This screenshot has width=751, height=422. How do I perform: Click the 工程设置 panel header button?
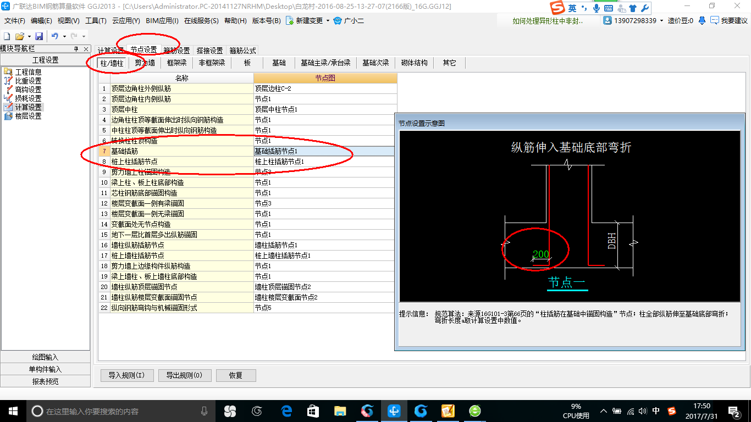coord(45,60)
